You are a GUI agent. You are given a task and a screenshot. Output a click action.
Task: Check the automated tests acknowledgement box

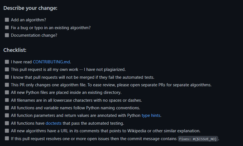(x=7, y=77)
